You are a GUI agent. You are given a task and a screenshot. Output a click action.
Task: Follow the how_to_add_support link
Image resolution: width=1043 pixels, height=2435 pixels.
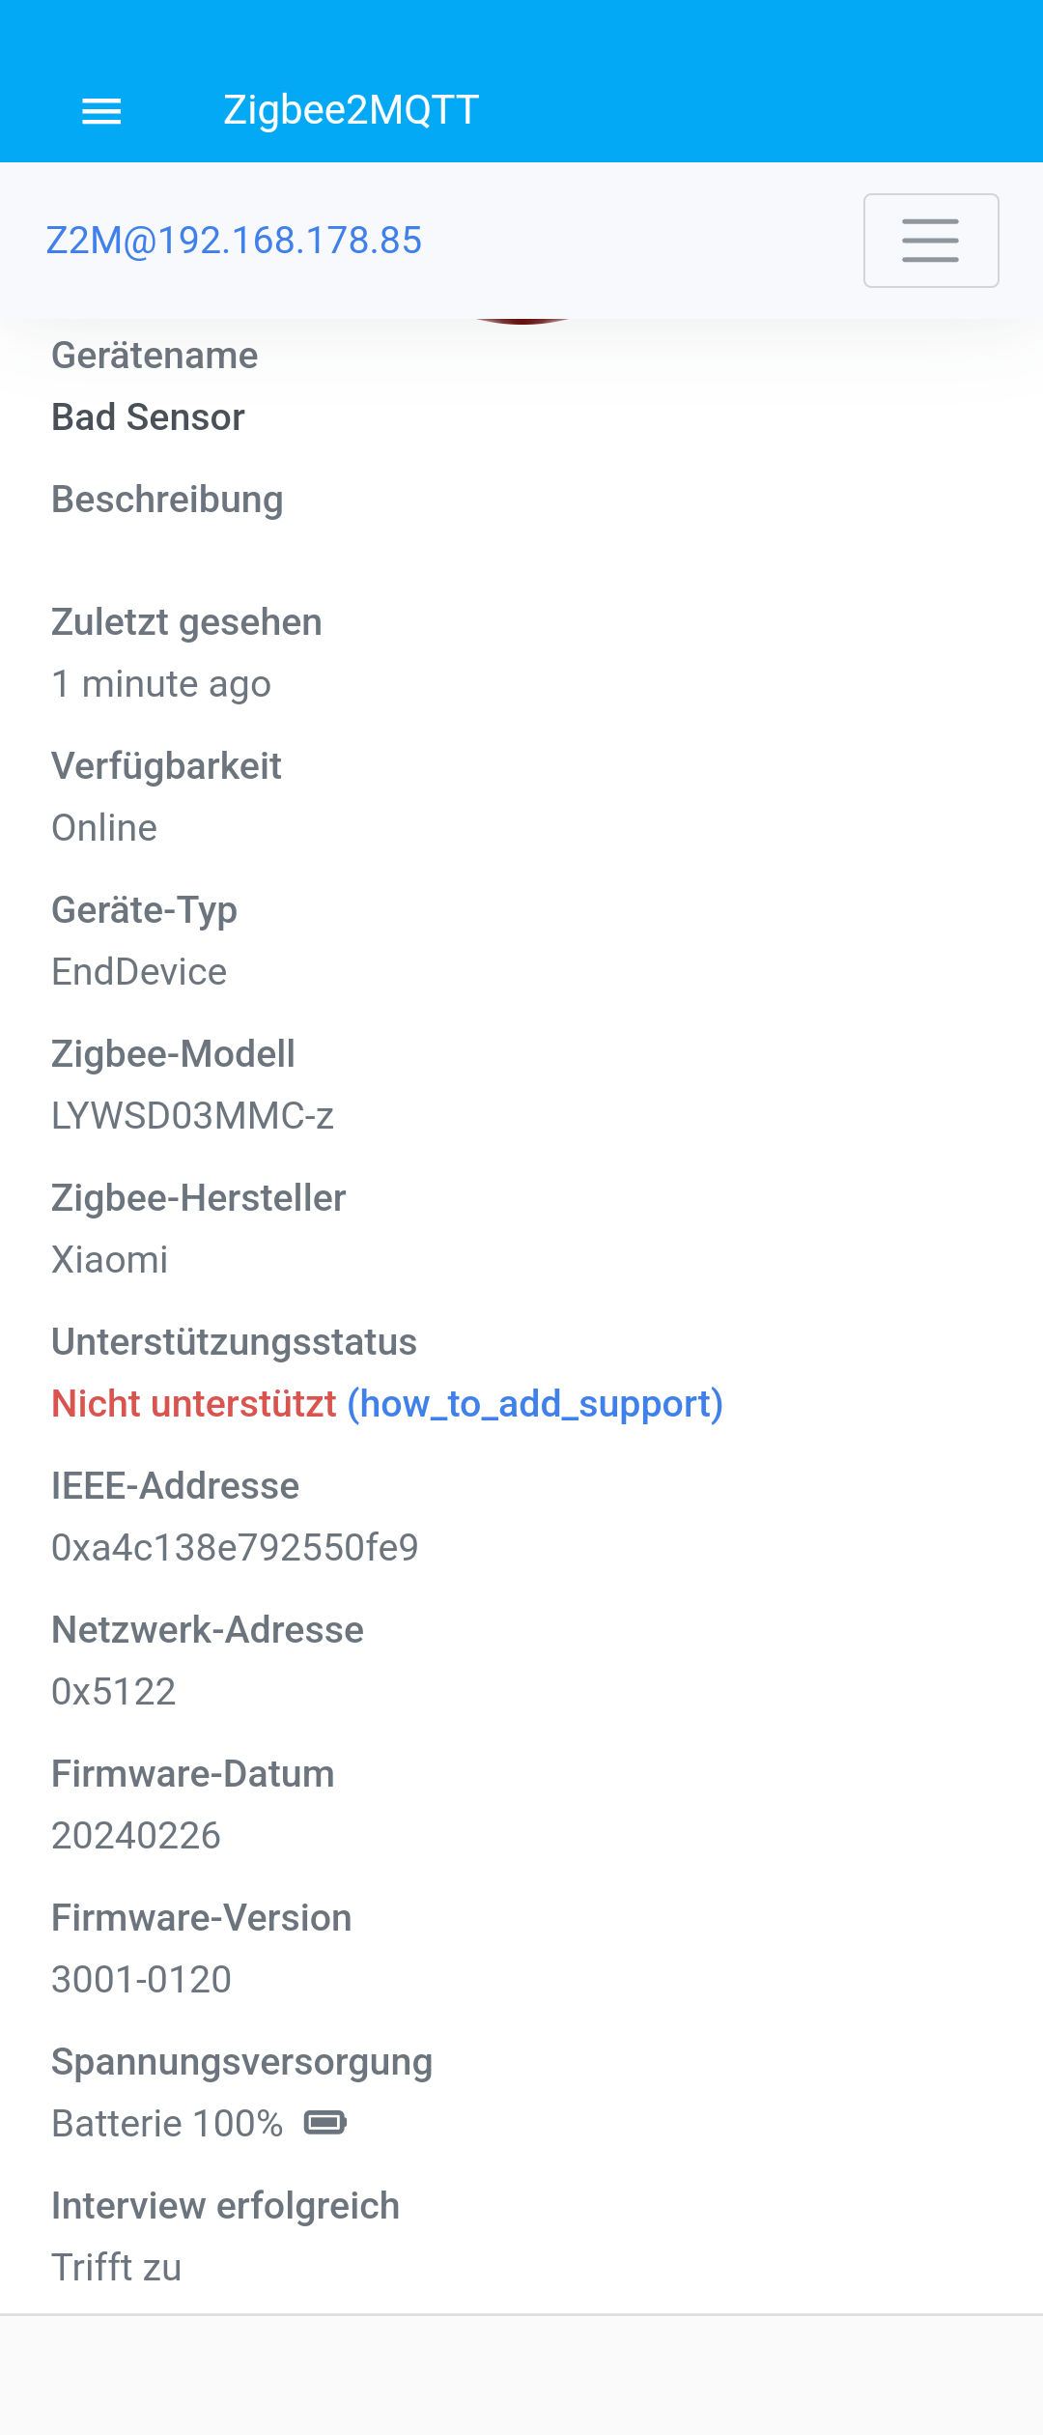point(536,1404)
